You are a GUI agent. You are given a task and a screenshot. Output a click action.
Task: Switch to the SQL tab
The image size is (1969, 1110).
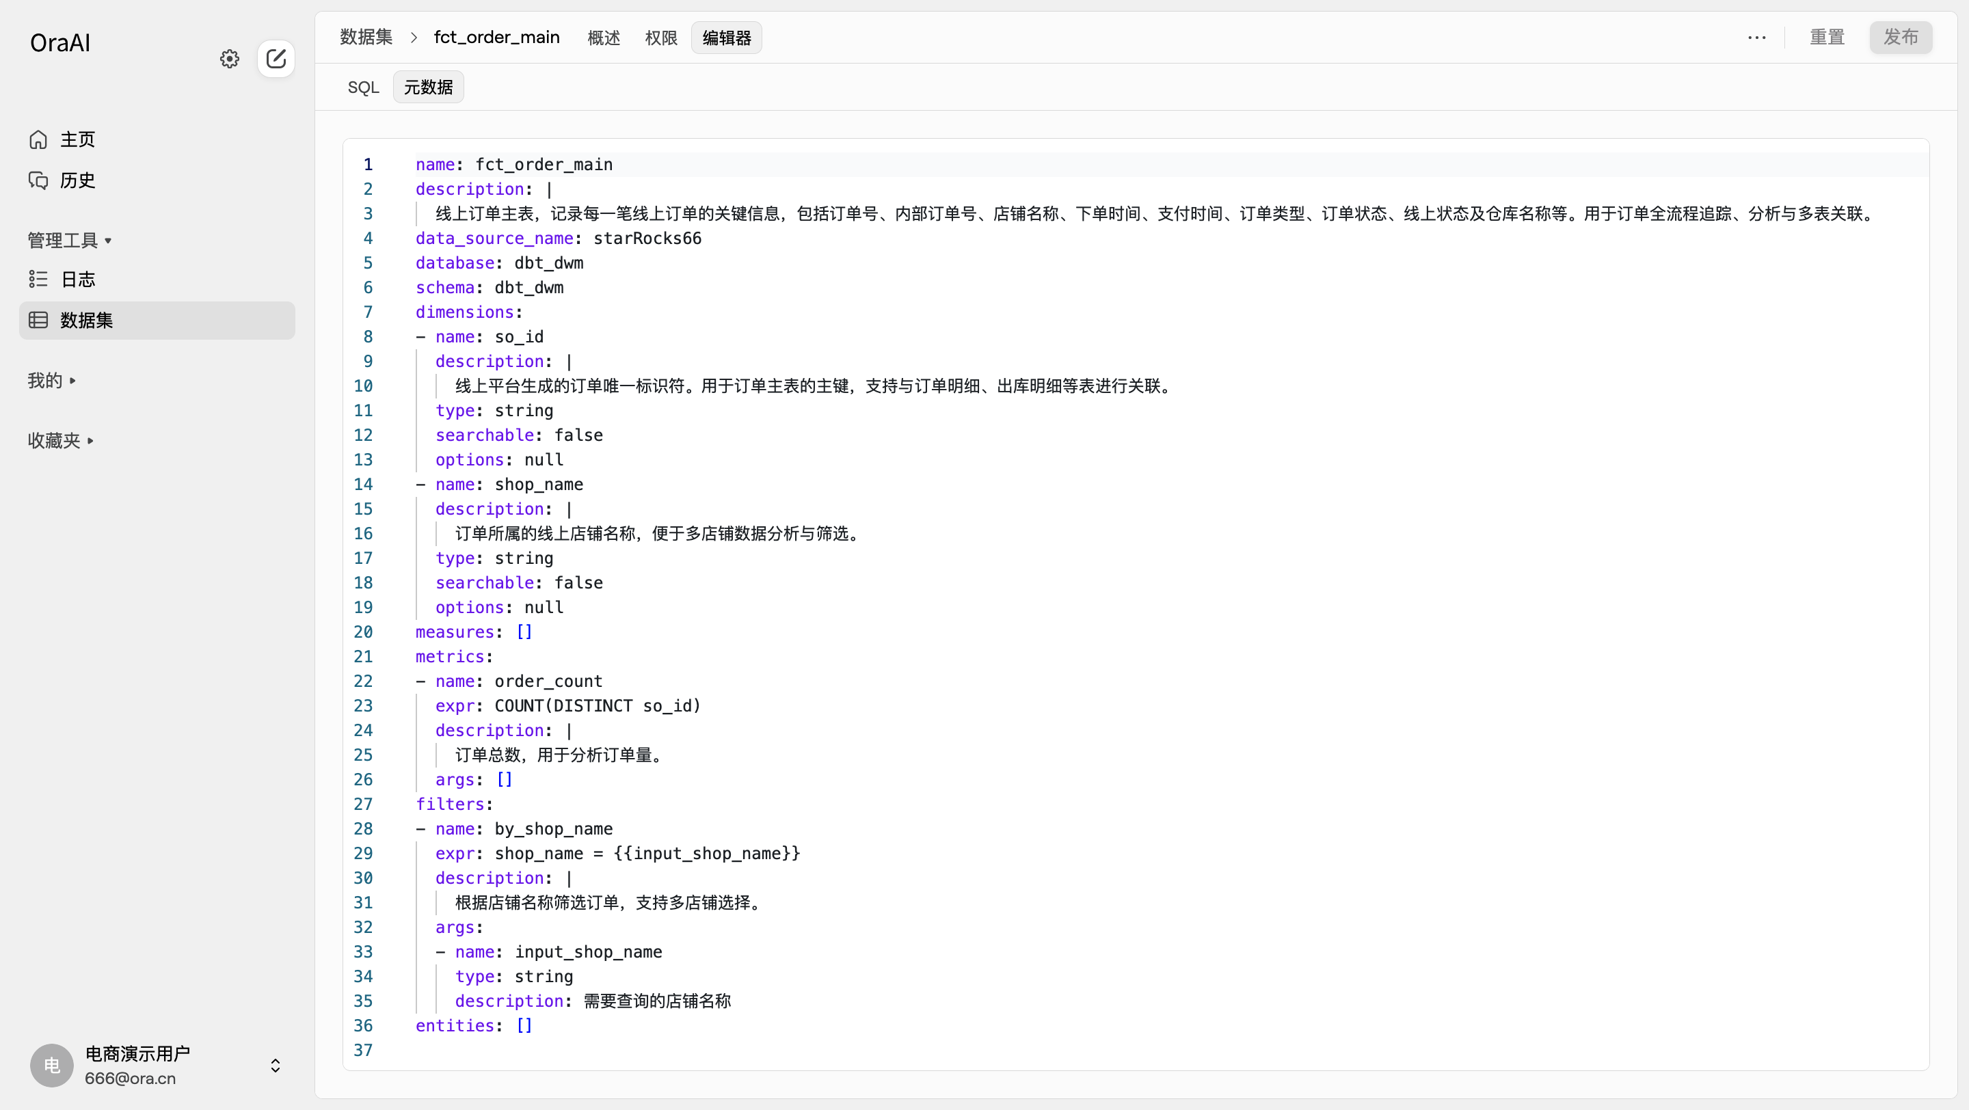(x=363, y=87)
